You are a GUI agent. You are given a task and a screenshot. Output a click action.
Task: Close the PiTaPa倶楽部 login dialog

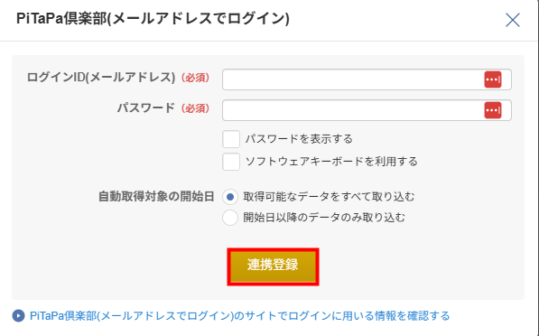[512, 20]
